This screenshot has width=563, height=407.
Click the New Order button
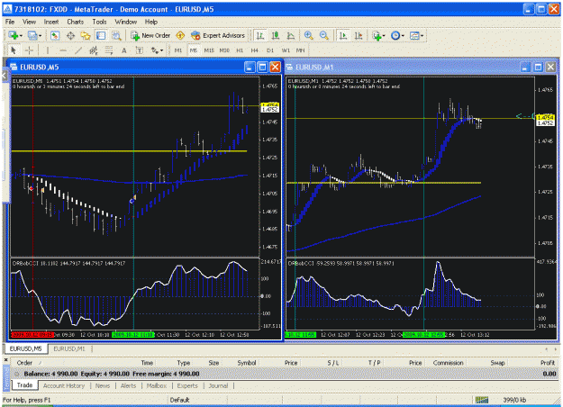click(x=150, y=35)
